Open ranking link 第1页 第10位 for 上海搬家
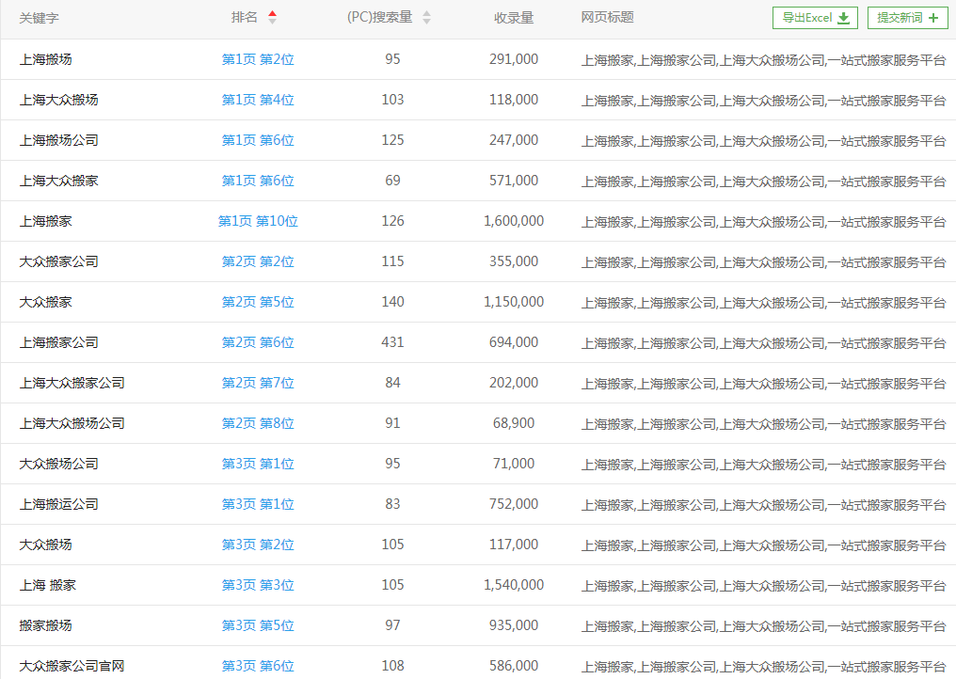956x679 pixels. [258, 220]
